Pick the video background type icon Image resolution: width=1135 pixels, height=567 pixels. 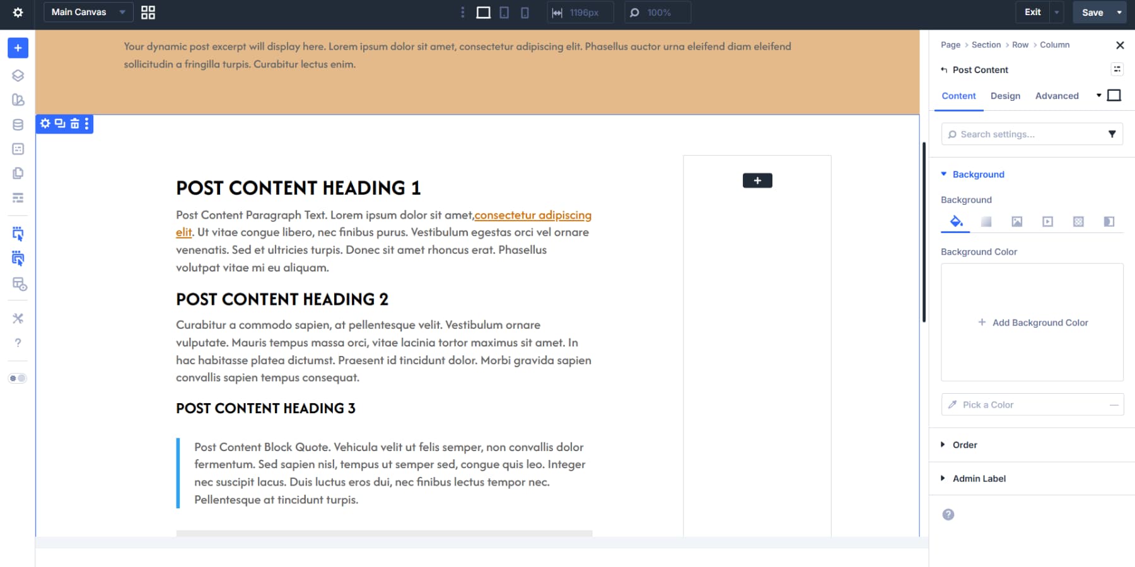(x=1047, y=221)
